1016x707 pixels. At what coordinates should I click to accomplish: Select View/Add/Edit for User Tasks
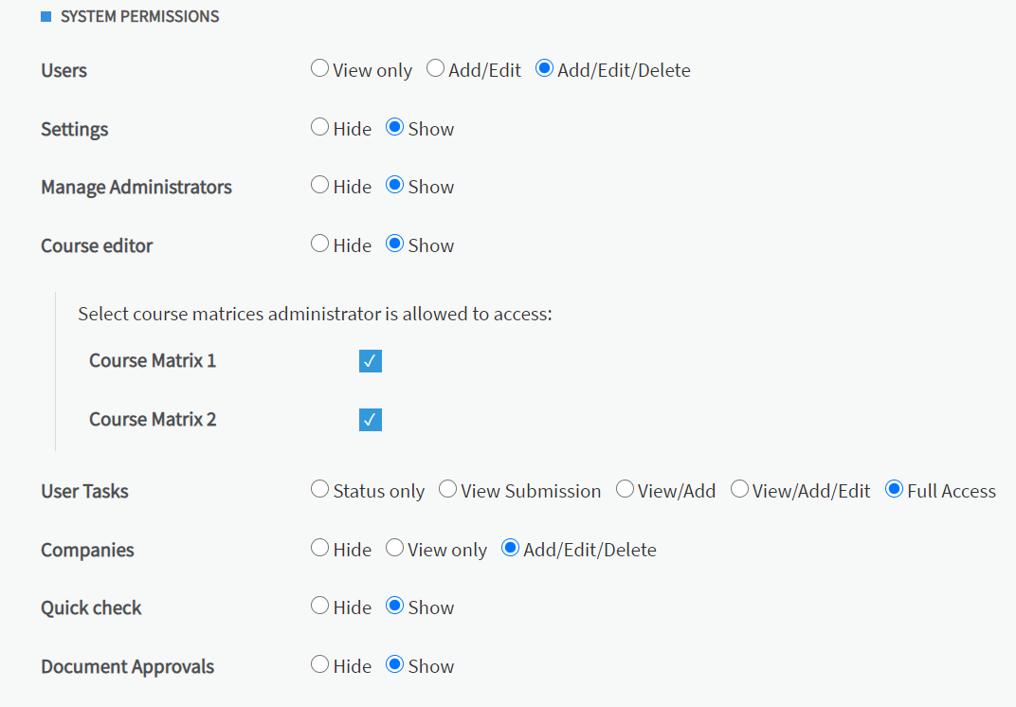739,490
